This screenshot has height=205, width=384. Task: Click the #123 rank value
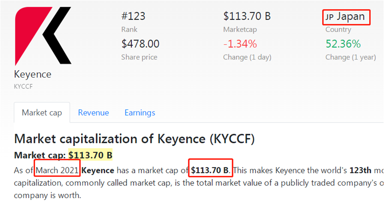click(133, 17)
